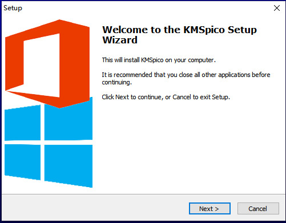This screenshot has height=223, width=286.
Task: Select the Windows logo top-left pane
Action: click(22, 123)
